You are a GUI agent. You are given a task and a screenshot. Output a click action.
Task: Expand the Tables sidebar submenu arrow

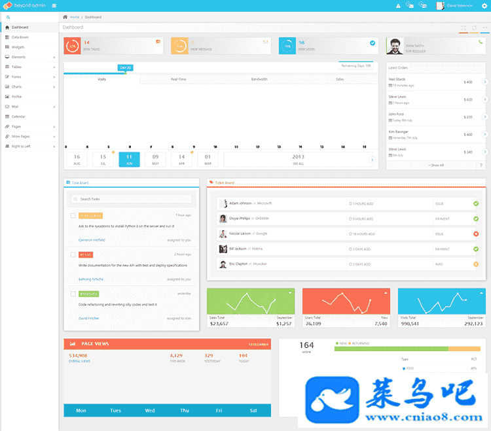(54, 67)
